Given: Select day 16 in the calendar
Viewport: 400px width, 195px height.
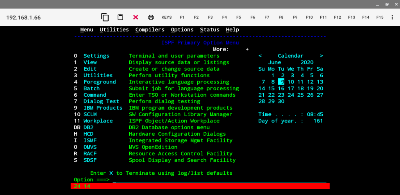Looking at the screenshot, I should [x=281, y=89].
